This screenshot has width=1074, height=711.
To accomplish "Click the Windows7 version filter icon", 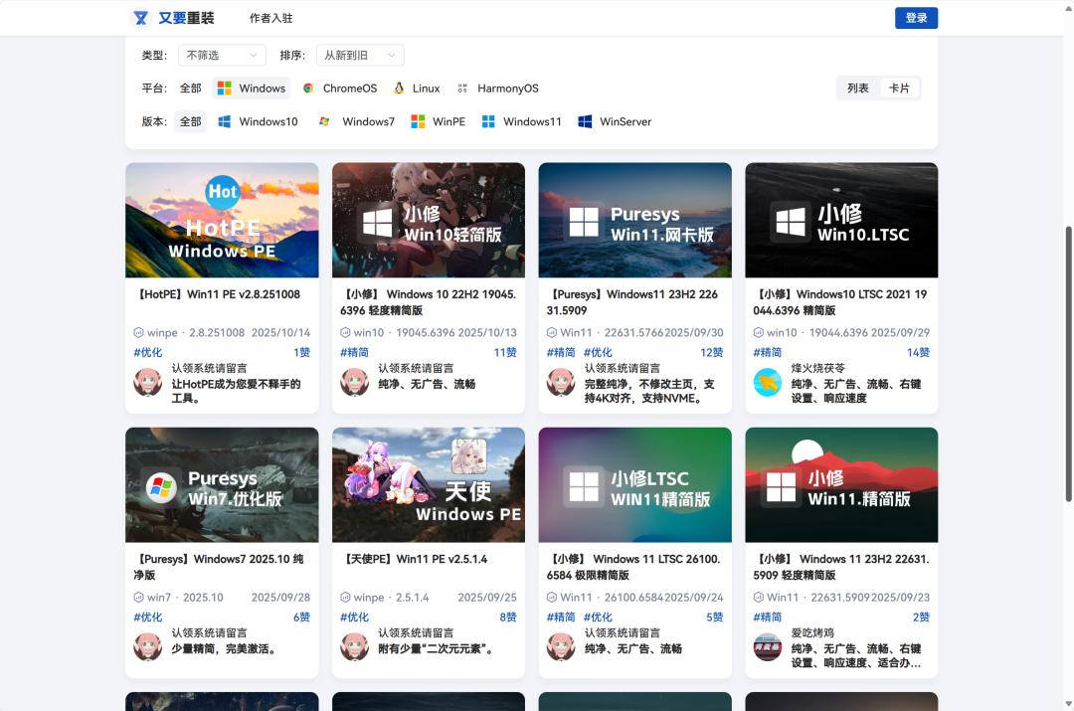I will (x=324, y=121).
